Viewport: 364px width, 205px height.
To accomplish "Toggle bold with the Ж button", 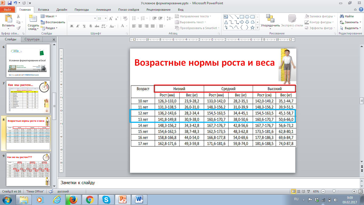I will coord(71,26).
